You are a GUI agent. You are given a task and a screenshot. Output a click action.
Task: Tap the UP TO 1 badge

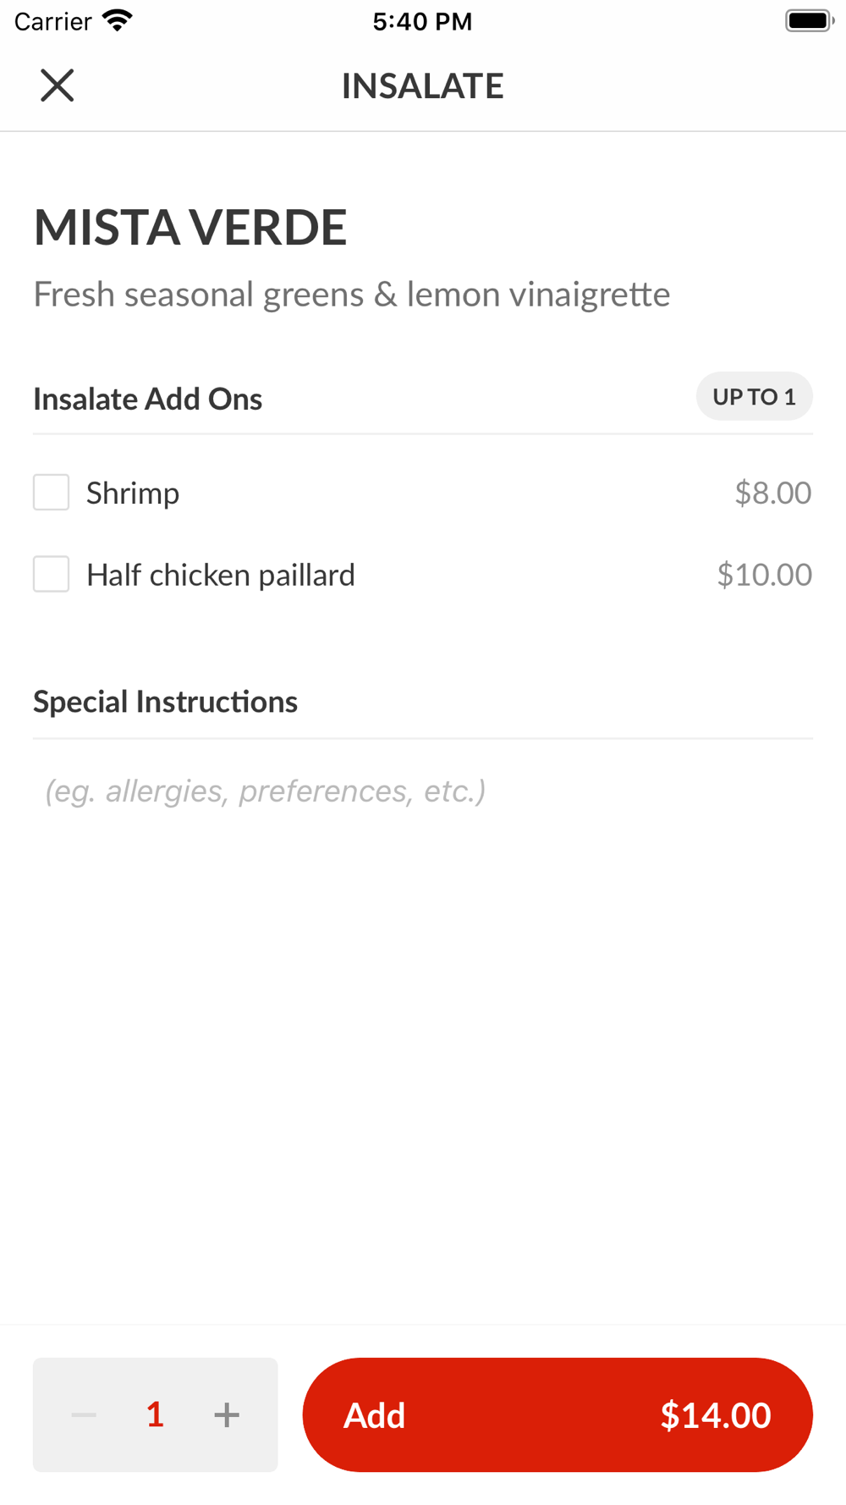pos(754,396)
